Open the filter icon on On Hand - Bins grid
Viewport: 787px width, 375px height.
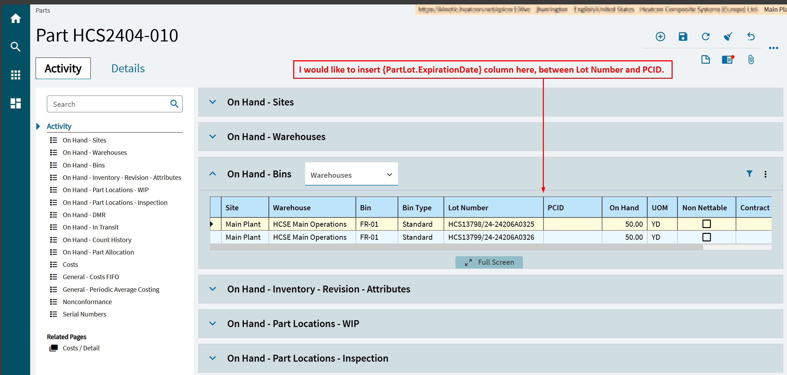pos(749,174)
